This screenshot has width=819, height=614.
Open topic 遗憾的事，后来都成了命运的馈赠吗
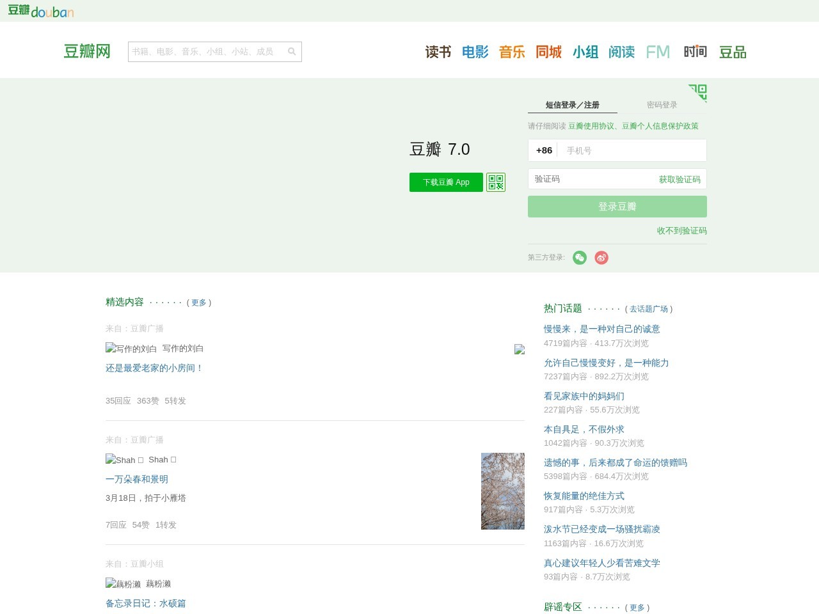point(616,462)
